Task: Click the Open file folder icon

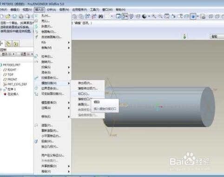Action: 8,16
